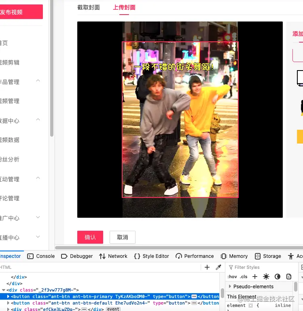Switch to the Inspector devtools tab
The image size is (303, 311).
click(x=10, y=256)
